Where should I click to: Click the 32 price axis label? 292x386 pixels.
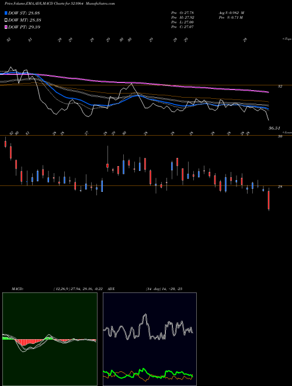tap(280, 87)
